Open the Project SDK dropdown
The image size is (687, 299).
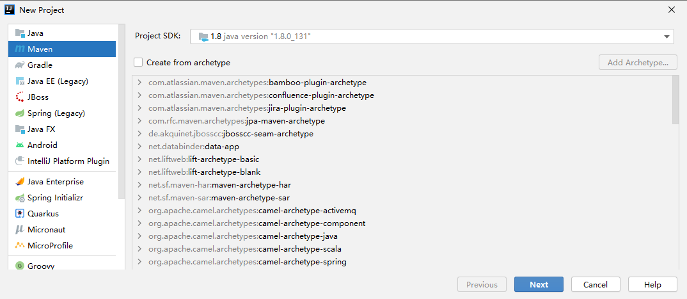pyautogui.click(x=432, y=36)
